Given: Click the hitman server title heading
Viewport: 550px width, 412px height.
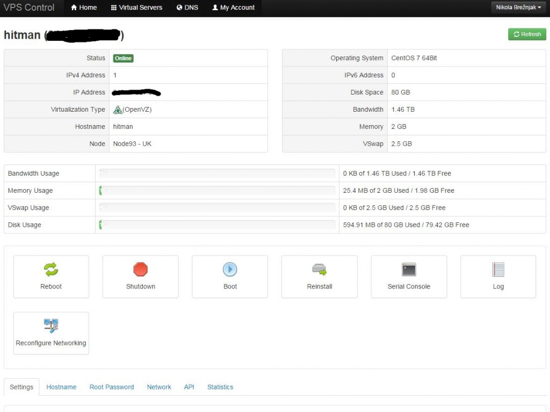Looking at the screenshot, I should pyautogui.click(x=64, y=35).
